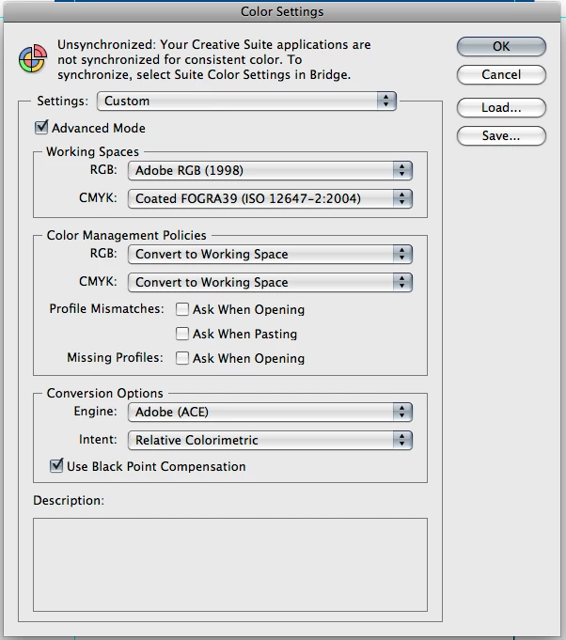The width and height of the screenshot is (566, 640).
Task: Open the Settings dropdown showing Custom
Action: (246, 101)
